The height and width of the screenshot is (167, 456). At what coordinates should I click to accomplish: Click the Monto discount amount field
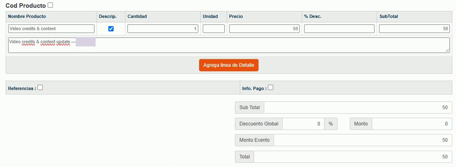pos(412,124)
